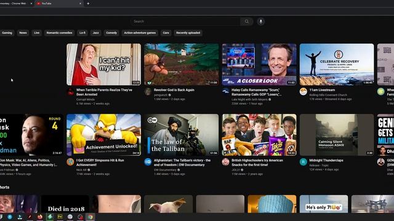Open the green lightning taskbar icon

point(50,217)
